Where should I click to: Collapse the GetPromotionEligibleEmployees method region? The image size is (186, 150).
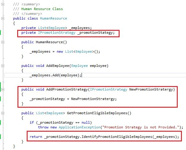pyautogui.click(x=3, y=113)
